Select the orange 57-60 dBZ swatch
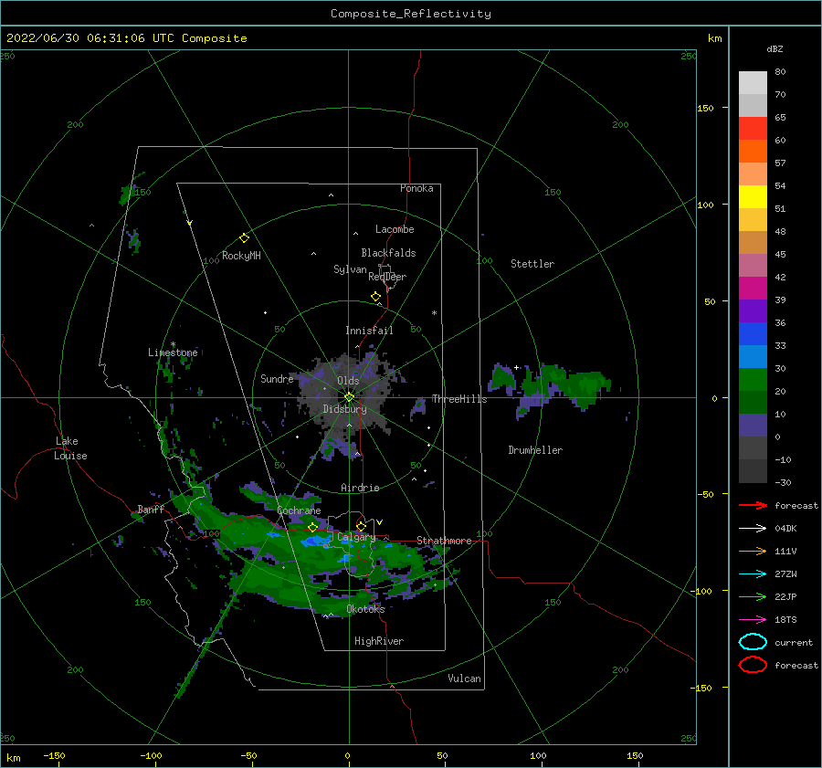The width and height of the screenshot is (822, 768). pyautogui.click(x=753, y=152)
